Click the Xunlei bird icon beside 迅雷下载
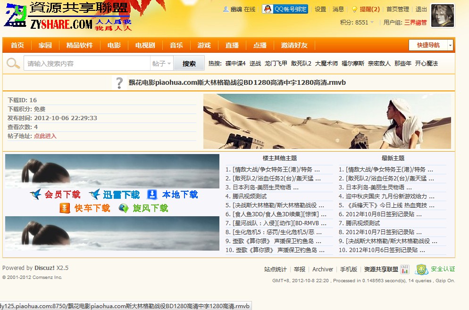 point(94,195)
